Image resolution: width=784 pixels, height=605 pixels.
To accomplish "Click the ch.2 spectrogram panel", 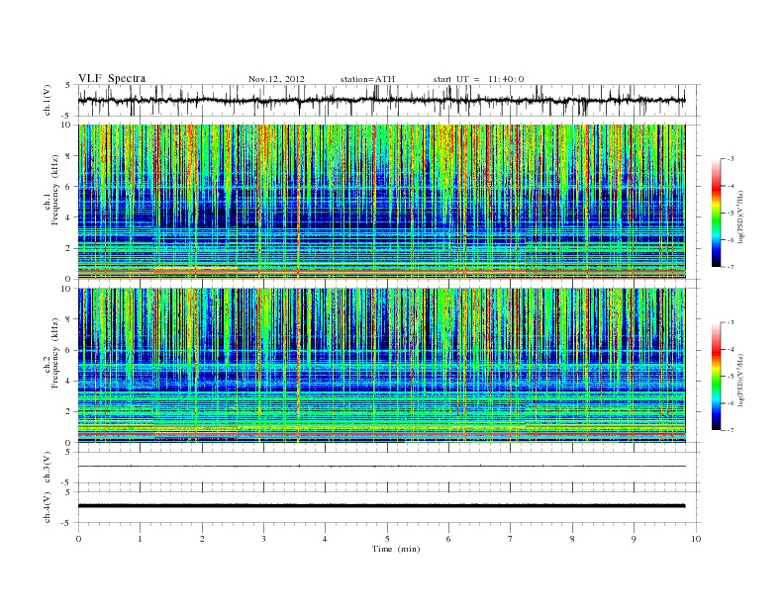I will pyautogui.click(x=382, y=366).
